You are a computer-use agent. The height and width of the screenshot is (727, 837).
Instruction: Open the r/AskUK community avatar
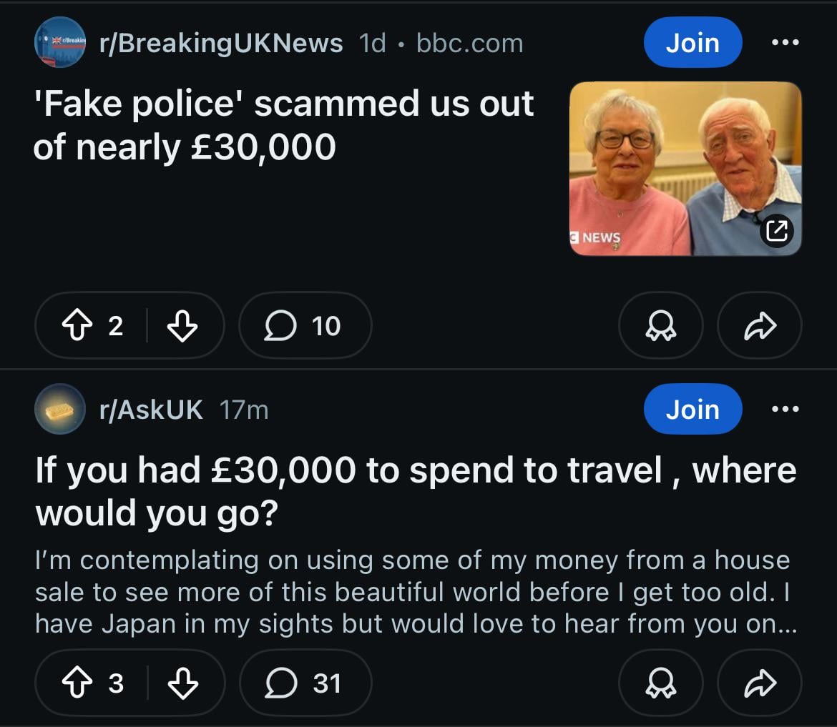(x=59, y=410)
